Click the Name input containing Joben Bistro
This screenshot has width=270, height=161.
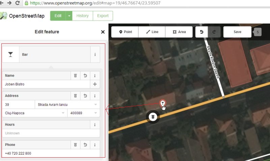click(x=46, y=84)
